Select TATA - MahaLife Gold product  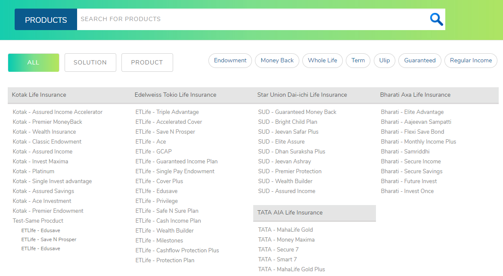coord(285,230)
